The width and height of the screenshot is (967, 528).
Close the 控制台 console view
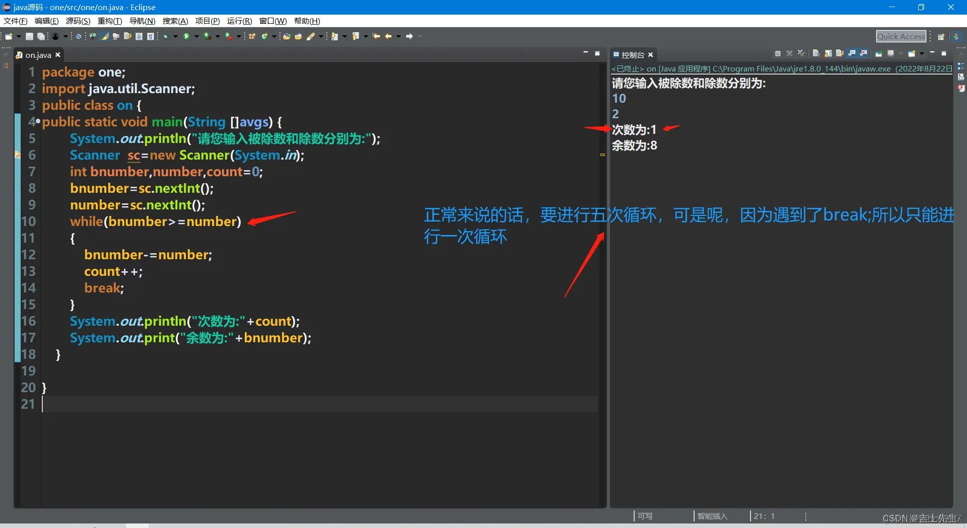pos(651,55)
